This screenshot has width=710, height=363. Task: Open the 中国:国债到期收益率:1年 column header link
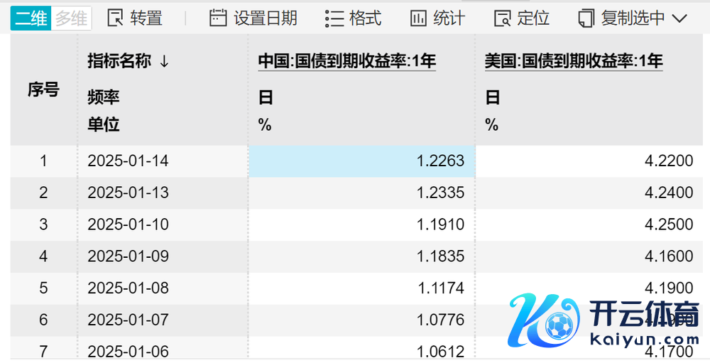coord(346,62)
